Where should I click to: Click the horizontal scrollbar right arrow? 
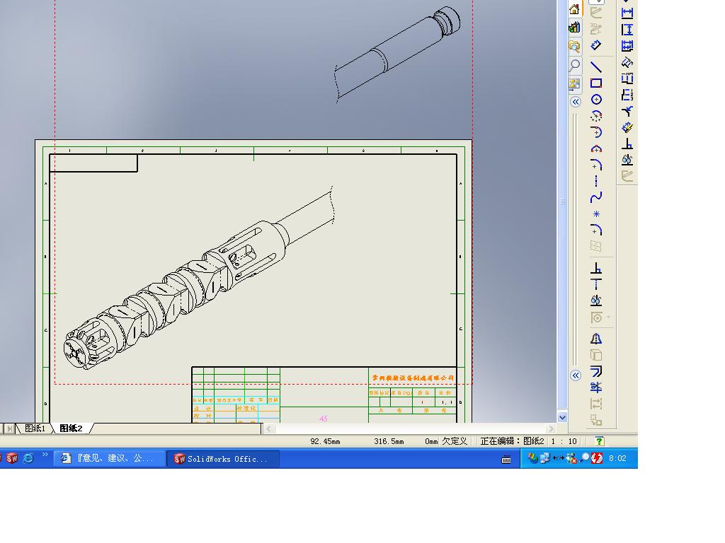[550, 428]
